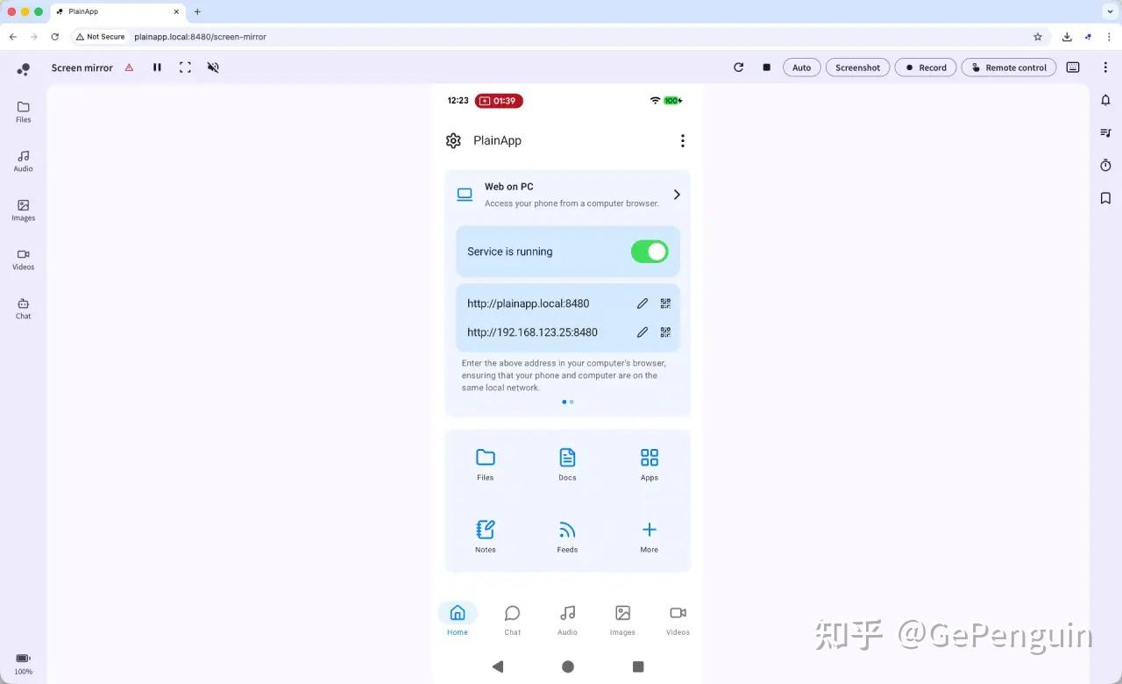The image size is (1122, 684).
Task: Tap the Android recents square button
Action: coord(638,666)
